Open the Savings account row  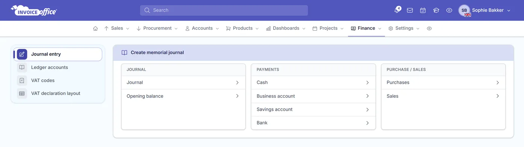click(313, 110)
